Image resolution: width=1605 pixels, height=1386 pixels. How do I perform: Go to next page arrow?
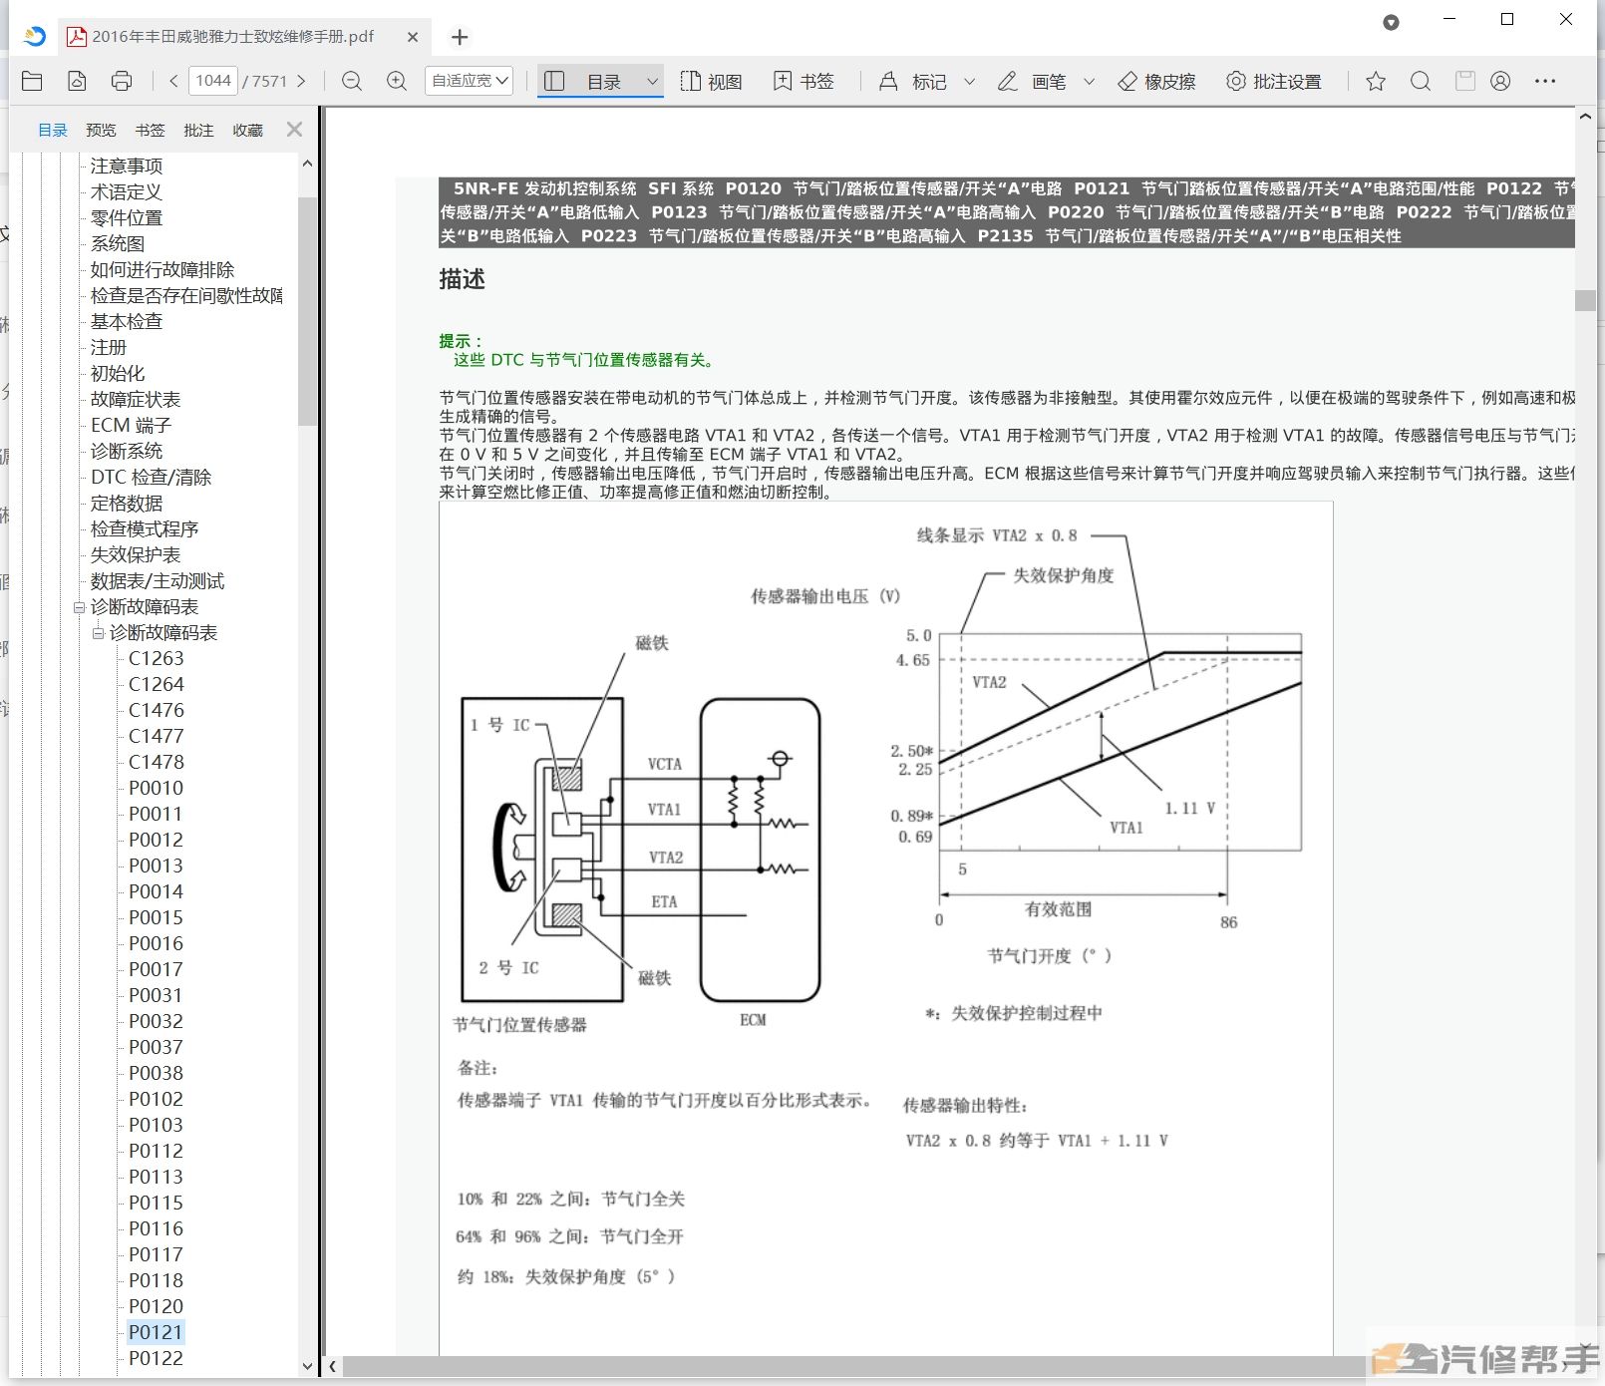click(x=301, y=81)
